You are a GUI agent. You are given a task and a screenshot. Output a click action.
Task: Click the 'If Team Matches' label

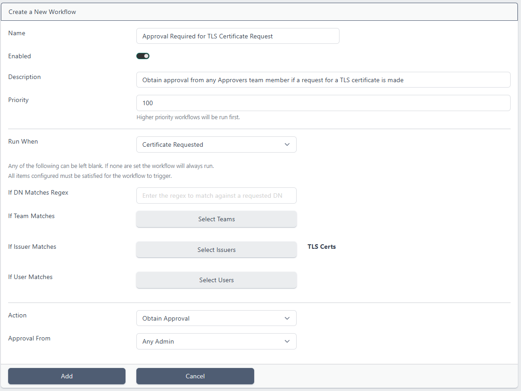[x=31, y=216]
